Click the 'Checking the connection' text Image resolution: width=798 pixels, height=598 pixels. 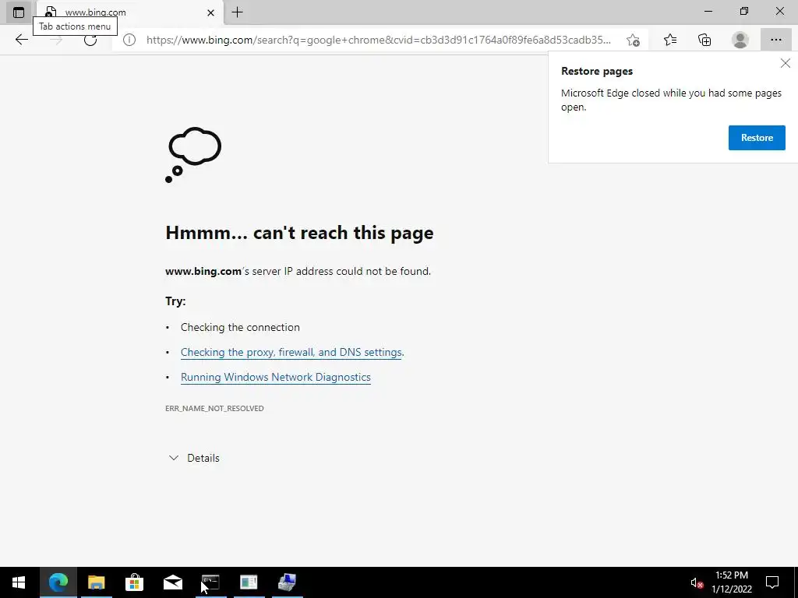[x=240, y=327]
